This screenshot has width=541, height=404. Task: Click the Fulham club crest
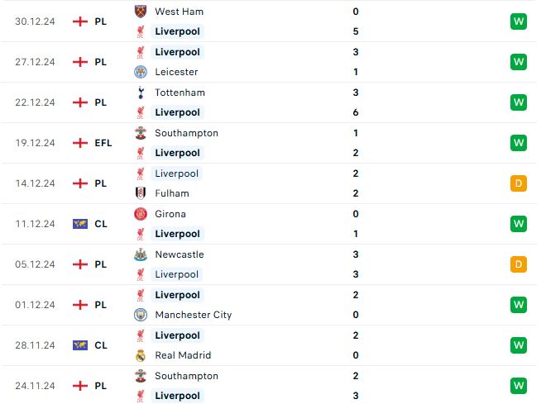pyautogui.click(x=141, y=193)
